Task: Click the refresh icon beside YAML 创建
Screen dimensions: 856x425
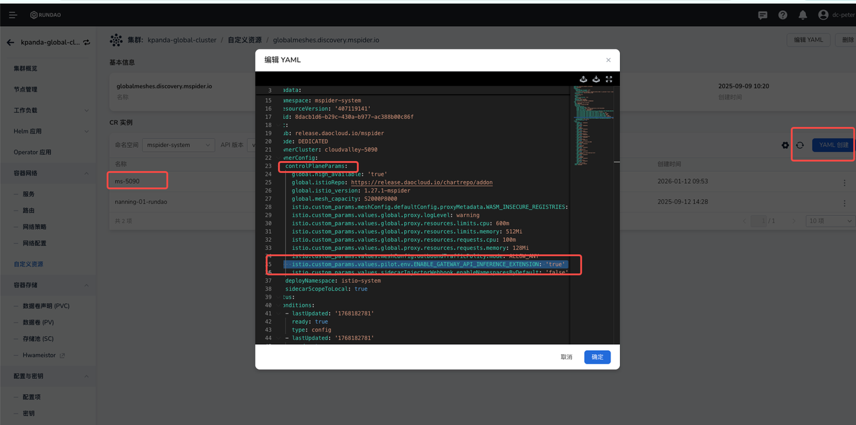Action: 800,145
